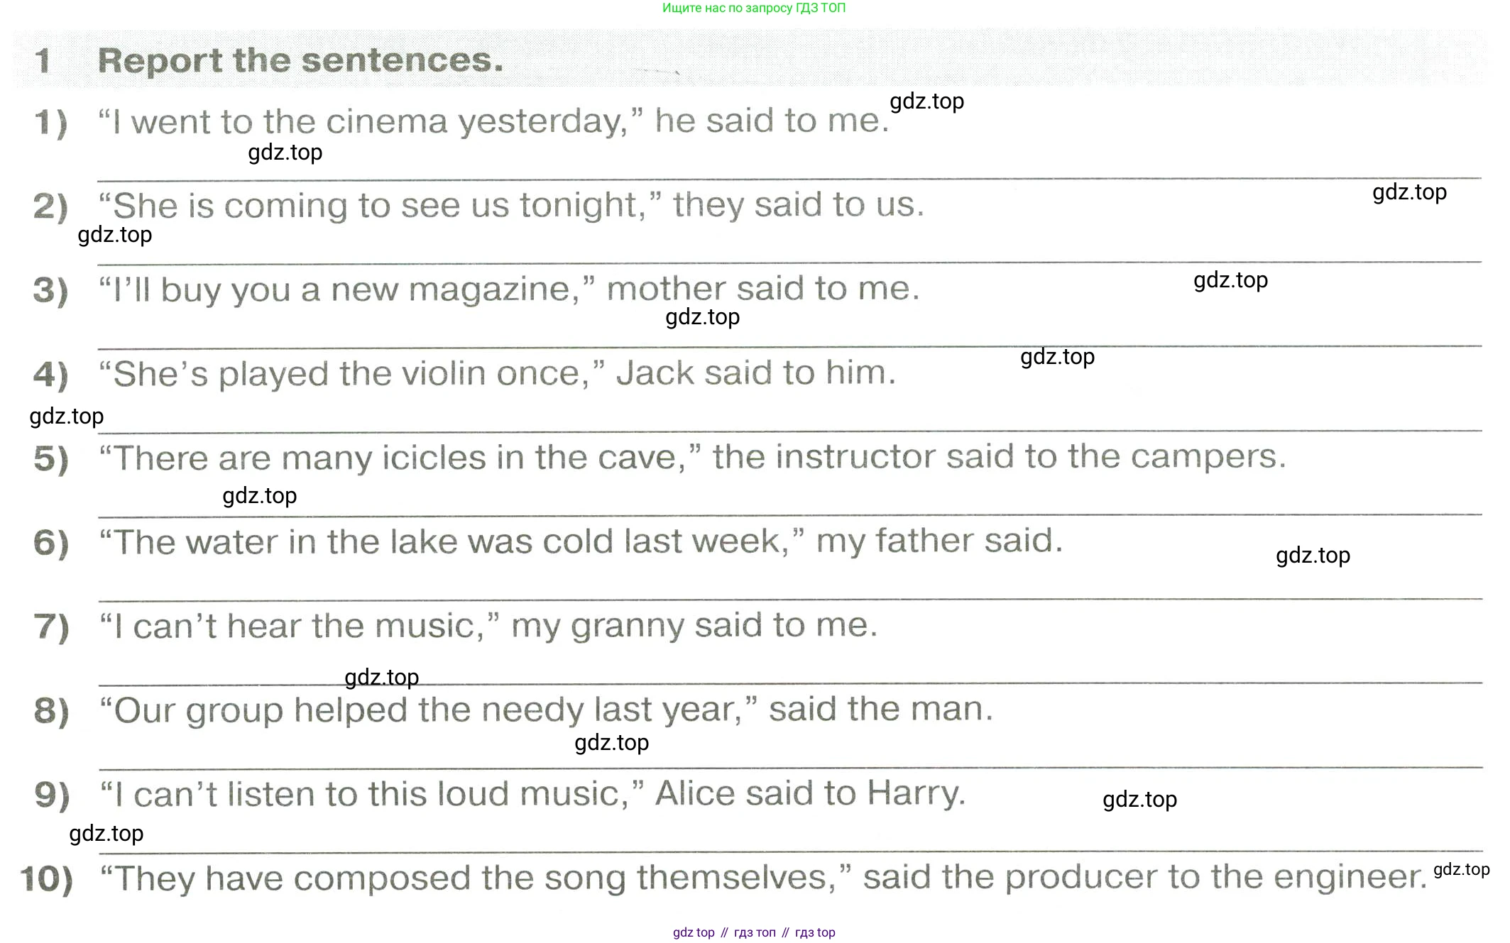Click the answer line under sentence 6

(789, 600)
